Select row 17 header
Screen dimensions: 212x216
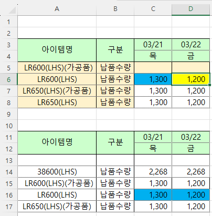coord(8,207)
